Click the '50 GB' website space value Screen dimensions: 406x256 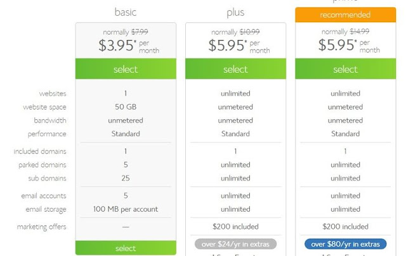126,107
